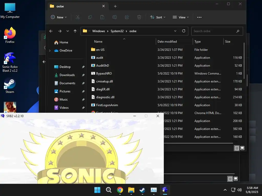Click the file list vertical scrollbar
The width and height of the screenshot is (262, 196).
click(244, 61)
